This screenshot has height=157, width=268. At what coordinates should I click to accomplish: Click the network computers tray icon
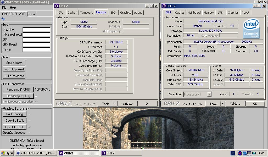point(249,153)
